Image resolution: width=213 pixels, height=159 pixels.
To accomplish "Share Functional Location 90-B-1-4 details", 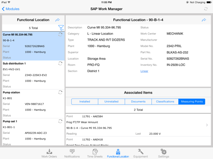I will pyautogui.click(x=204, y=20).
